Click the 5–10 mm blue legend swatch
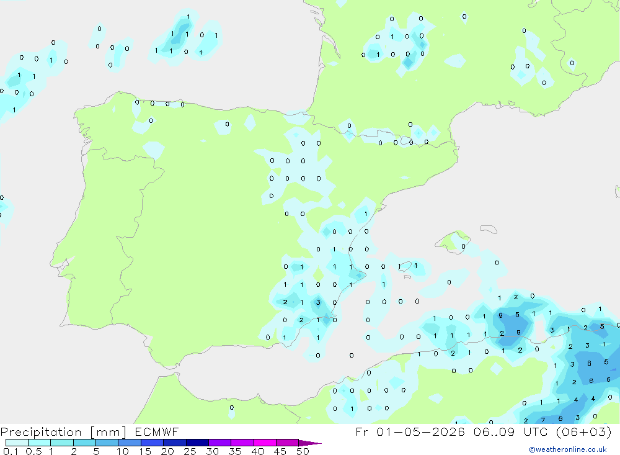620x455 pixels. (107, 443)
